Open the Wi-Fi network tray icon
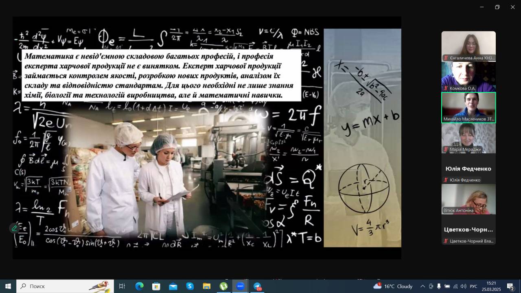 pyautogui.click(x=455, y=286)
